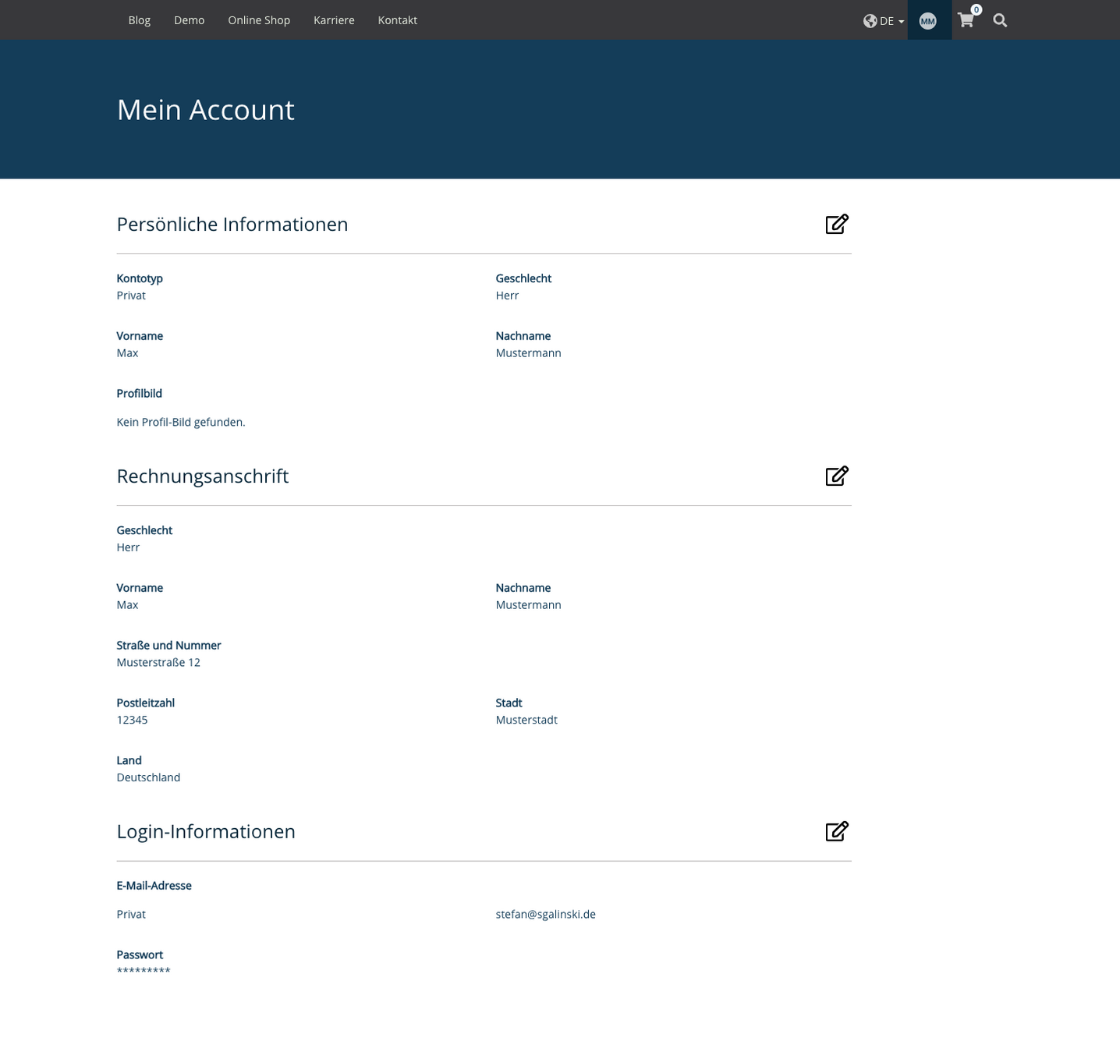Image resolution: width=1120 pixels, height=1041 pixels.
Task: Click the Deutschland country value
Action: click(x=148, y=777)
